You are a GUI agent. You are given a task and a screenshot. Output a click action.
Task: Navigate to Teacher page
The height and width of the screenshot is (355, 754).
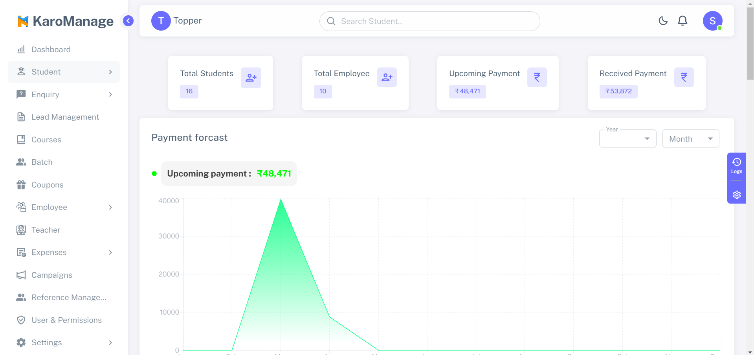coord(64,230)
